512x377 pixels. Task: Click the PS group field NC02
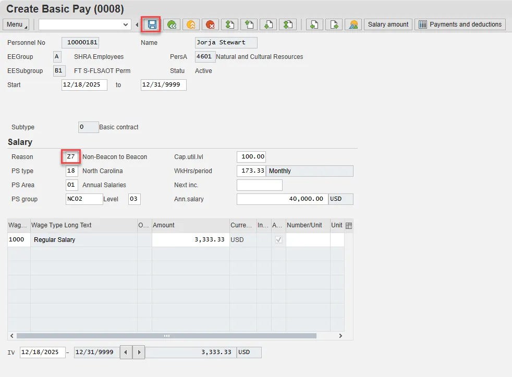pyautogui.click(x=84, y=199)
